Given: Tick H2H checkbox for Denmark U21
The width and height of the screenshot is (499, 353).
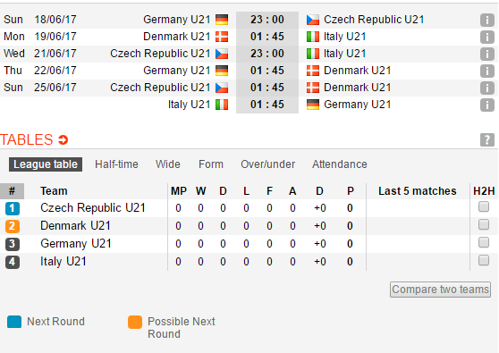Looking at the screenshot, I should pyautogui.click(x=484, y=224).
